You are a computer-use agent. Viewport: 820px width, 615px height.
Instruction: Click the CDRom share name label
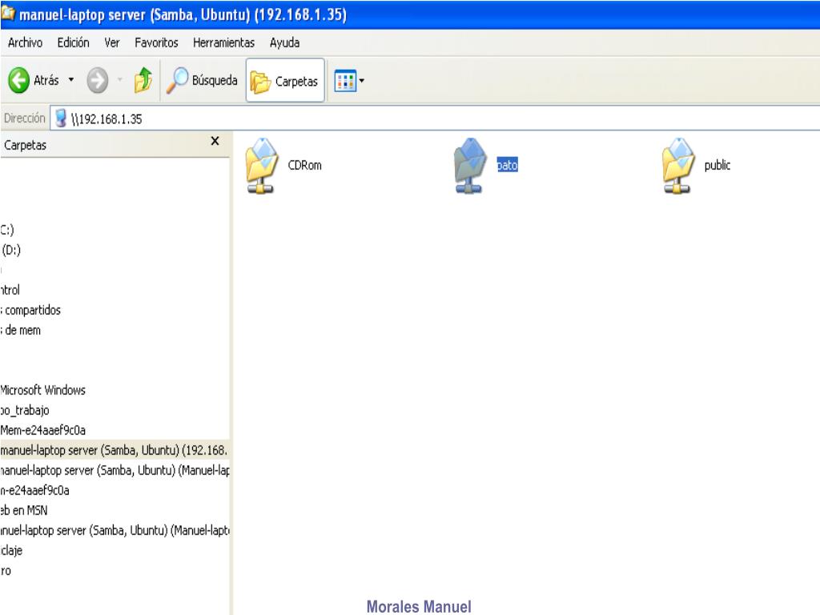305,165
